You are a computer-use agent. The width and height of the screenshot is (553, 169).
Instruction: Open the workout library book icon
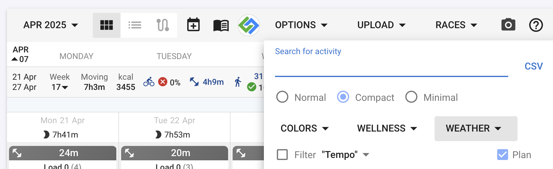(221, 25)
